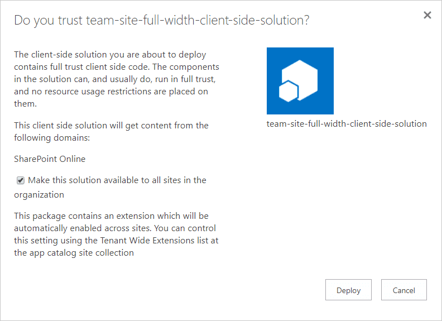Click the Deploy button
Image resolution: width=442 pixels, height=321 pixels.
(x=348, y=290)
